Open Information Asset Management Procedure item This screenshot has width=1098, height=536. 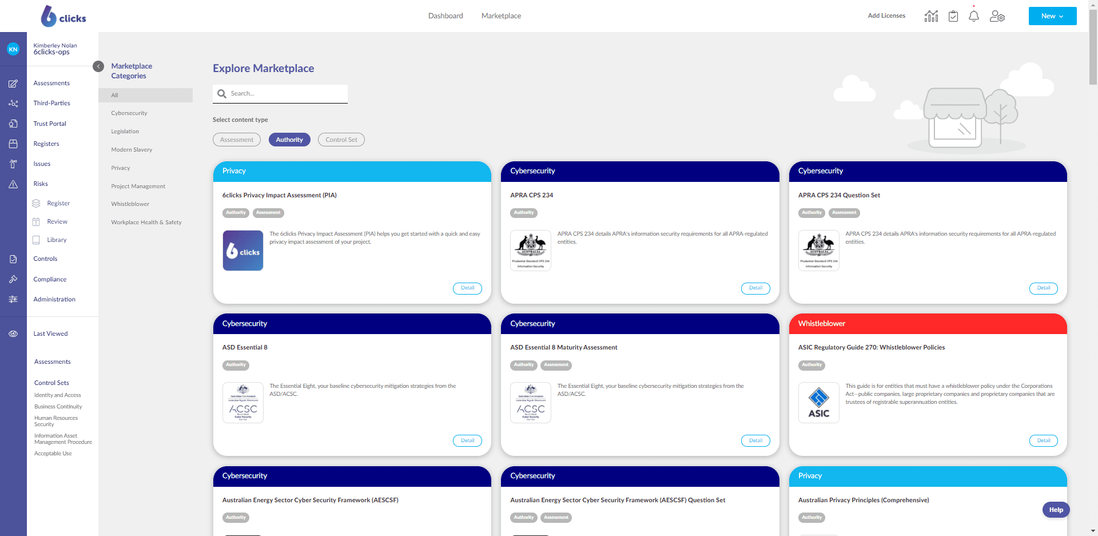pos(63,439)
